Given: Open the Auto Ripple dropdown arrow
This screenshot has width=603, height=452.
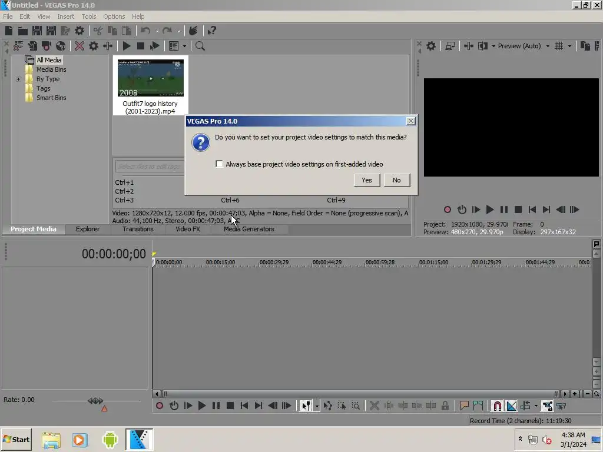Looking at the screenshot, I should [536, 406].
